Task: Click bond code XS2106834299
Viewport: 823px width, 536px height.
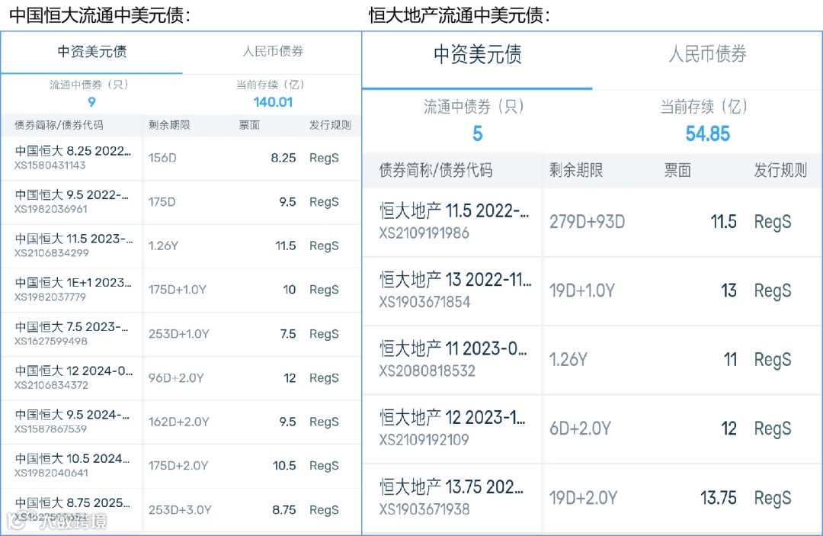Action: [52, 253]
